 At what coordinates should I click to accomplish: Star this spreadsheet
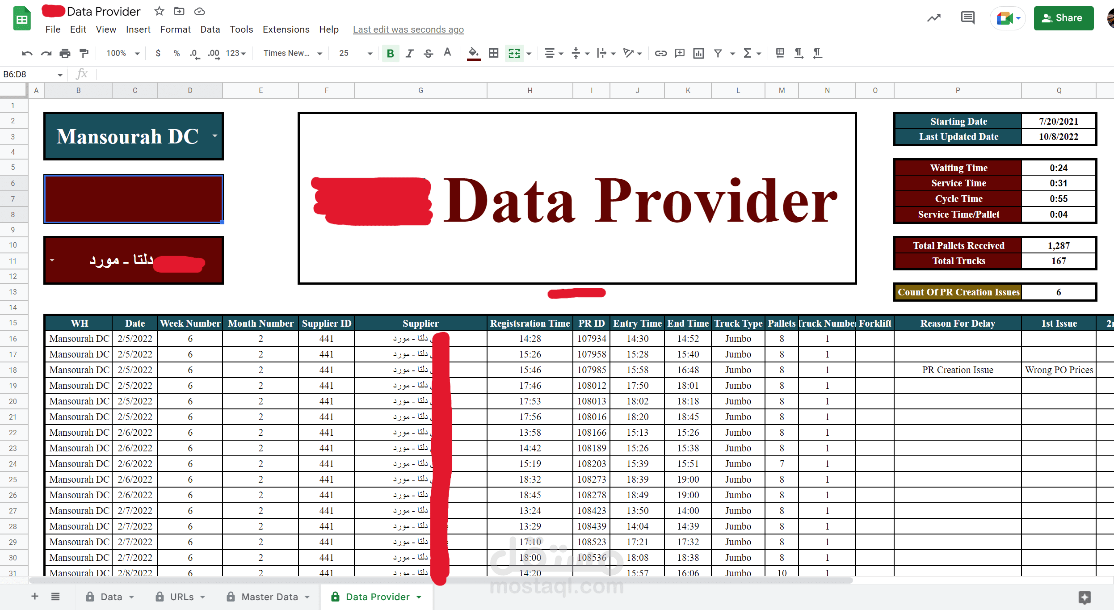[159, 11]
